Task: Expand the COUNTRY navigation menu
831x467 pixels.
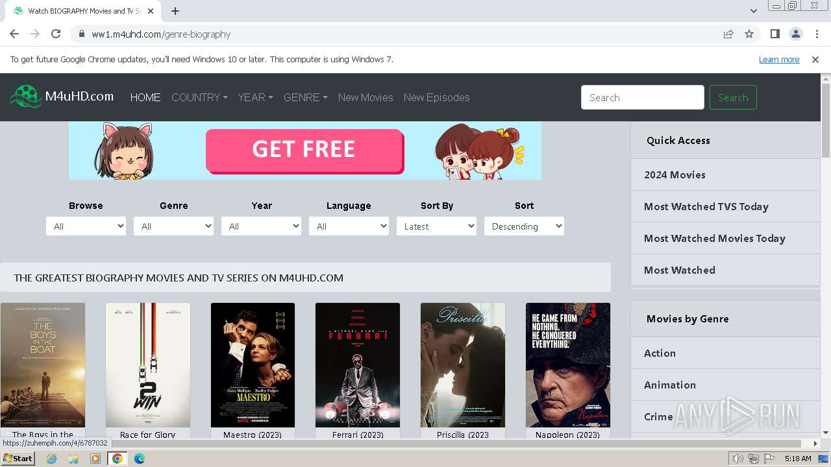Action: 199,97
